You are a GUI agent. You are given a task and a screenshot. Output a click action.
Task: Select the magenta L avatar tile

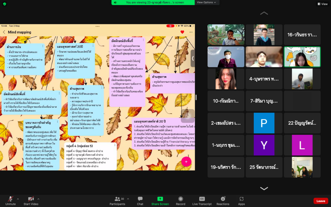click(302, 145)
